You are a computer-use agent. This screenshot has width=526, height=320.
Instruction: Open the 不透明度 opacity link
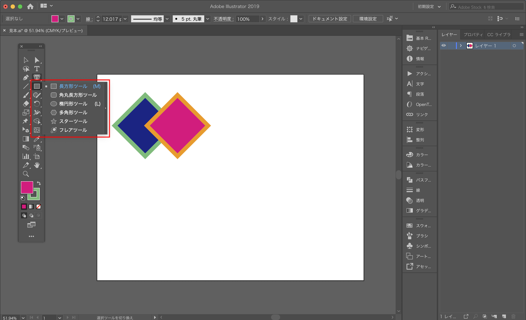pyautogui.click(x=223, y=19)
